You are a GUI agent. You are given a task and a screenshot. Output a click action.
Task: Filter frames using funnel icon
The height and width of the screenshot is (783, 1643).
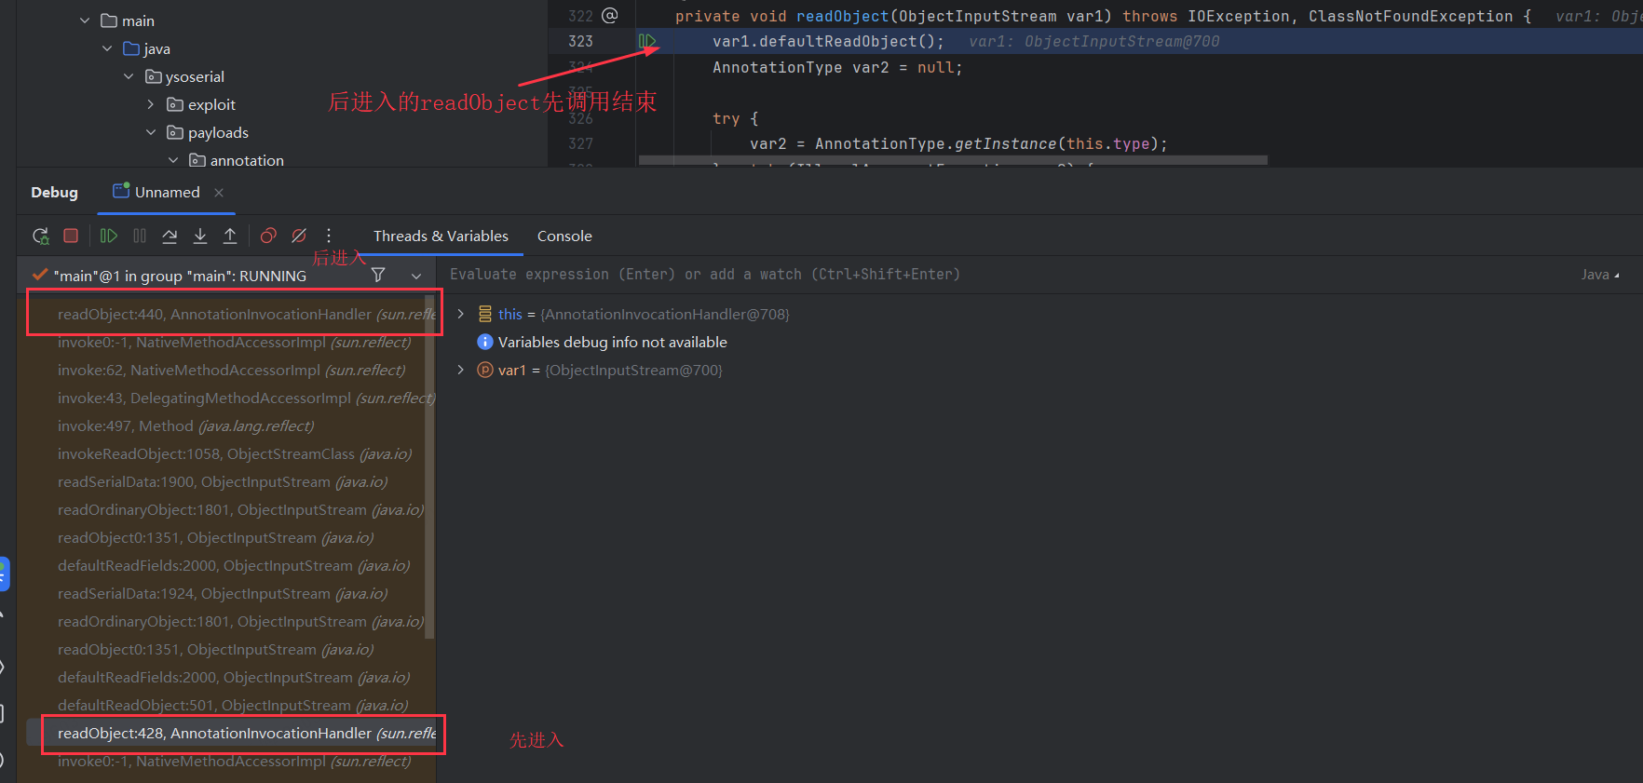click(378, 275)
